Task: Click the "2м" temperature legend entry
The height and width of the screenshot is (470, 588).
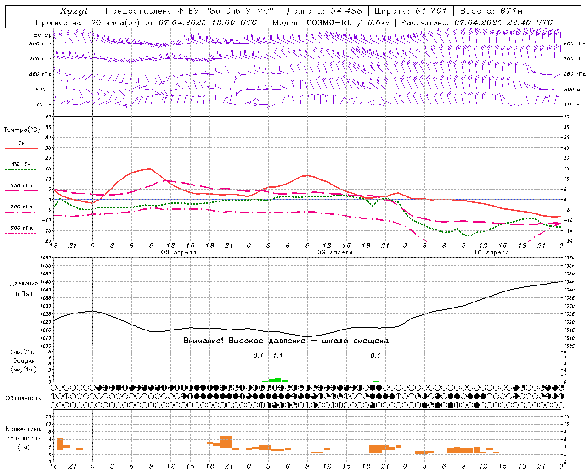Action: pos(22,143)
